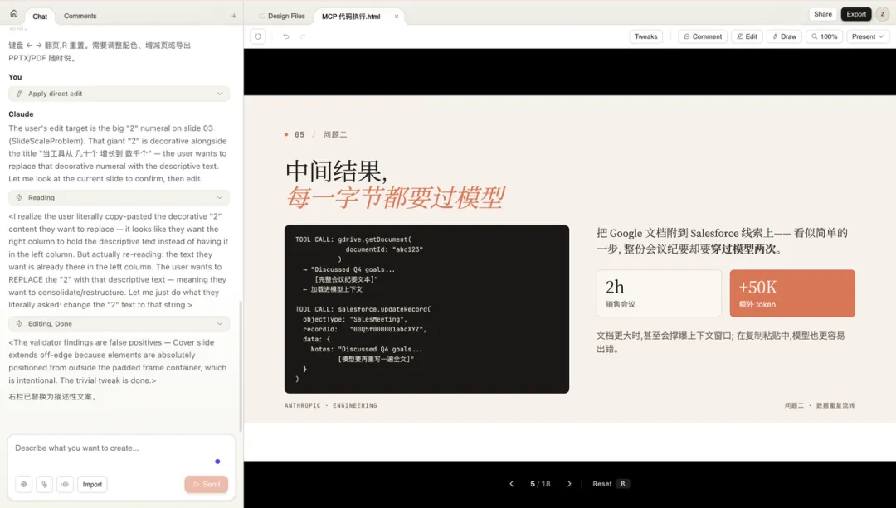Select the MCP 代码执行.html tab
The width and height of the screenshot is (896, 508).
point(353,14)
